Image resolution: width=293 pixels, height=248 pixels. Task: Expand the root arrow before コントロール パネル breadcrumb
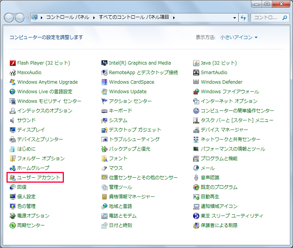coord(41,18)
